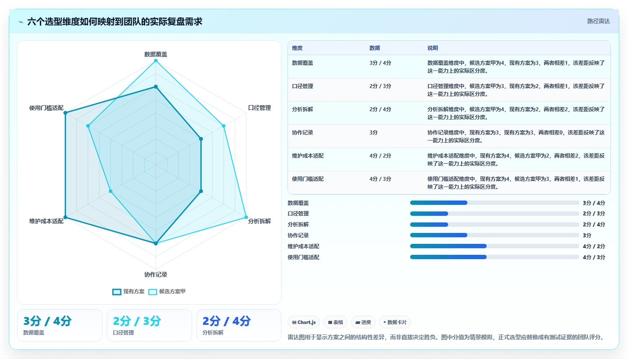Click 数据覆盖 in the table's first column
The image size is (628, 359).
point(302,63)
